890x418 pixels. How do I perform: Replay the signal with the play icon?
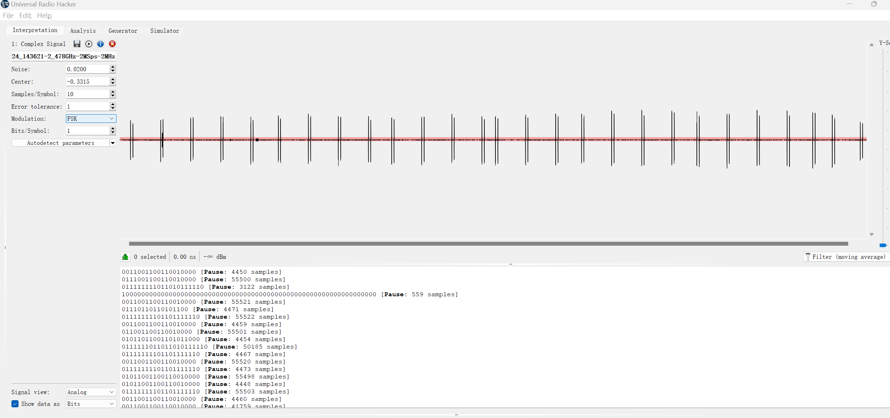[x=89, y=44]
